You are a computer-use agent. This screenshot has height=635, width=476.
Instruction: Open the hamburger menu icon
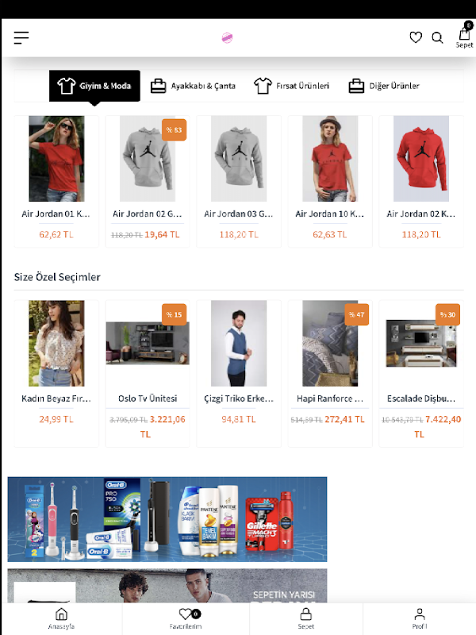21,37
